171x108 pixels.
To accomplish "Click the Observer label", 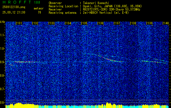I will 55,3.
